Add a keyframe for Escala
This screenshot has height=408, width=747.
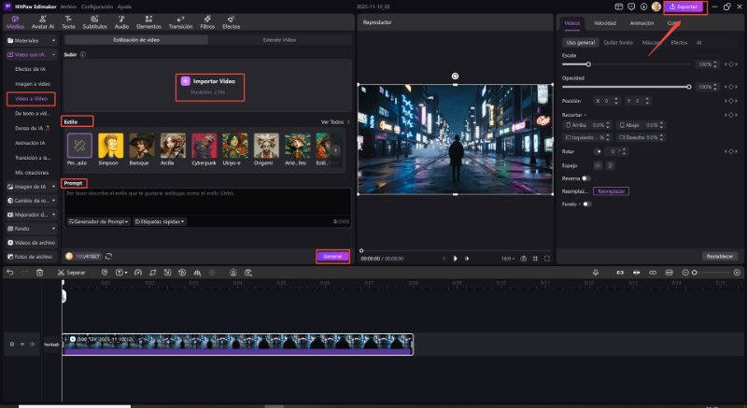coord(731,64)
